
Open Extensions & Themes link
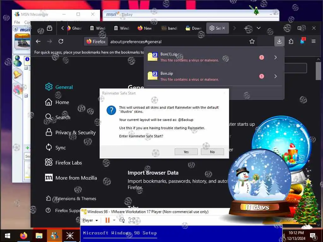[71, 199]
